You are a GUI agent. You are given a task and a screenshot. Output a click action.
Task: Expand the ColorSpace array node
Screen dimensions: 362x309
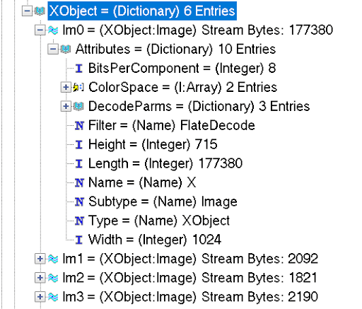pos(66,87)
